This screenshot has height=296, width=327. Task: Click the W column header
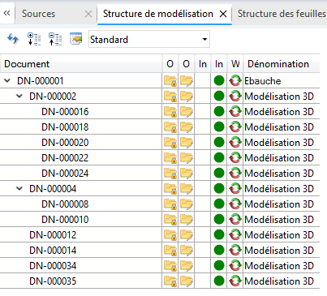tap(235, 64)
